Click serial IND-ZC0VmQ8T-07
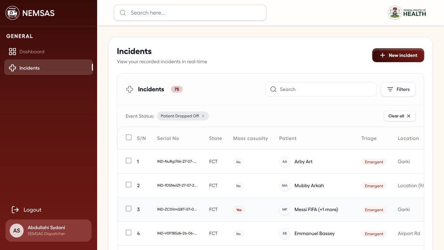Image resolution: width=444 pixels, height=250 pixels. click(x=177, y=209)
